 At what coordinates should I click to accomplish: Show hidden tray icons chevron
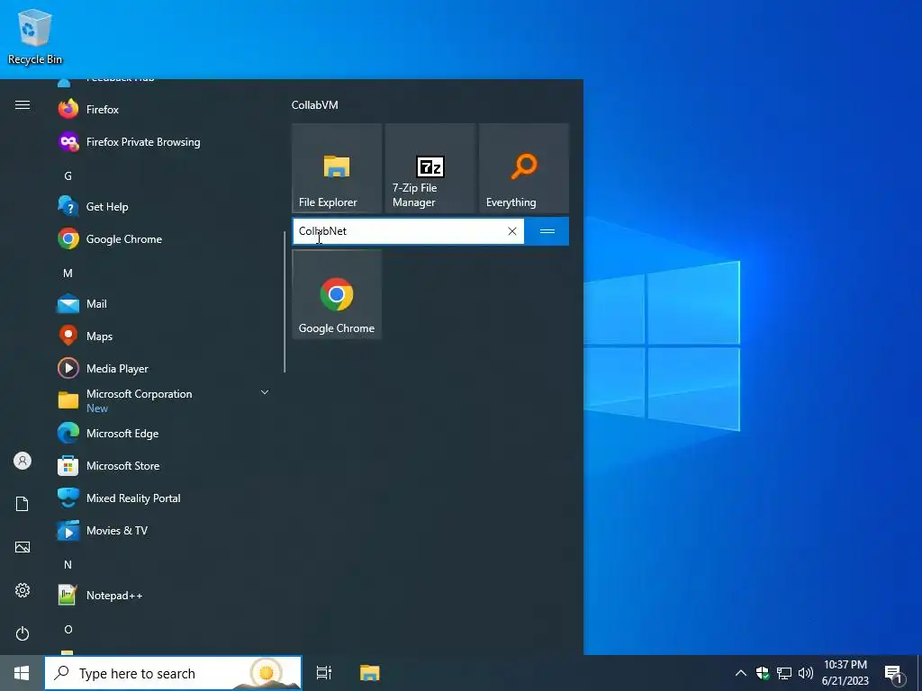pos(741,673)
